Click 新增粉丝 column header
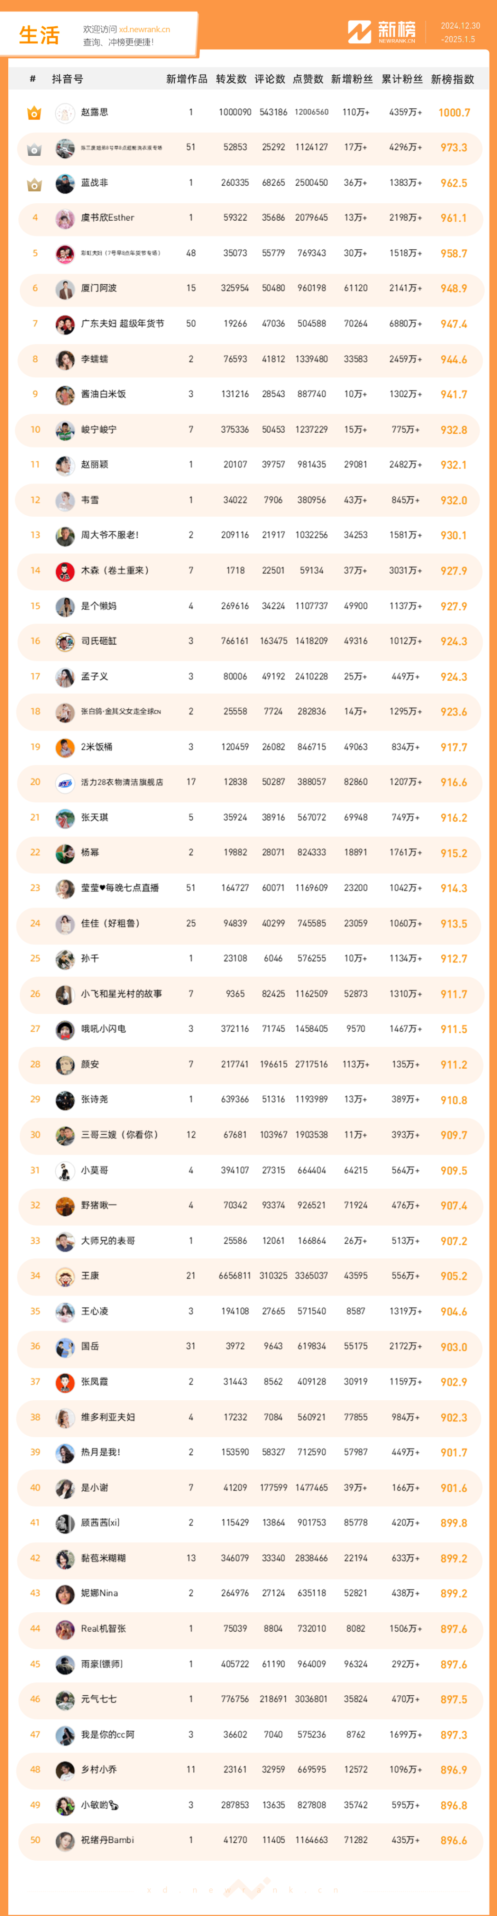This screenshot has height=1916, width=497. pyautogui.click(x=352, y=79)
